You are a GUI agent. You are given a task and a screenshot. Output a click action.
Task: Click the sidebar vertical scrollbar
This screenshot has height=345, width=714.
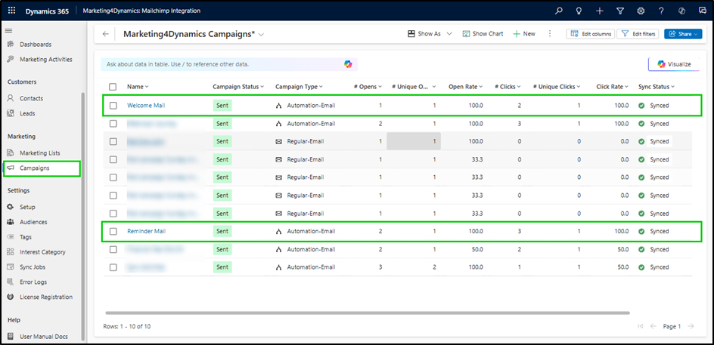[x=82, y=216]
